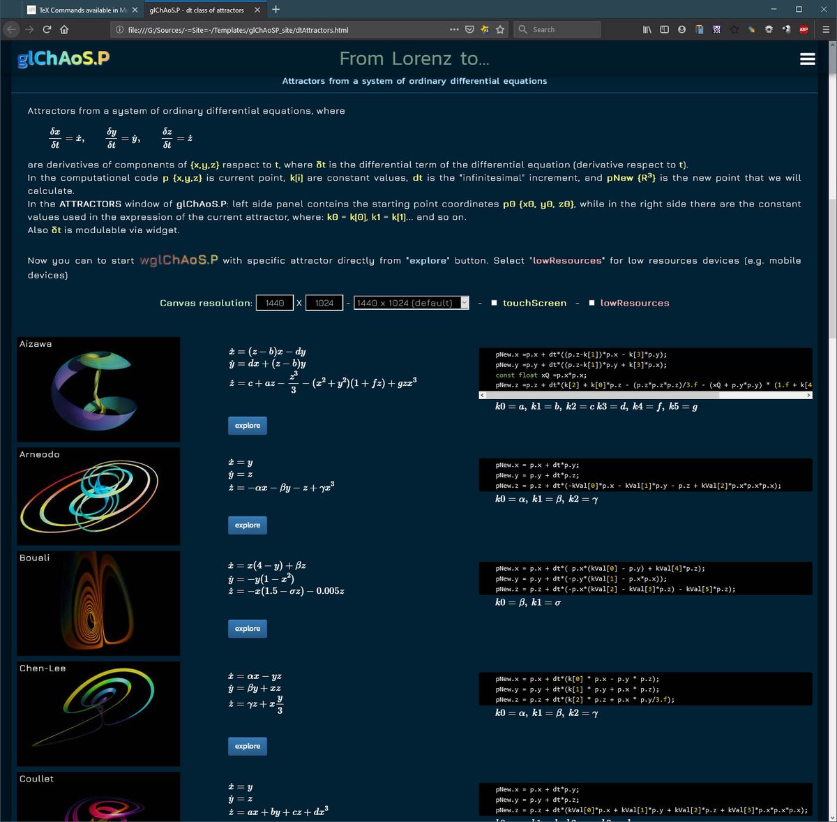Click the canvas width field 1440
This screenshot has height=822, width=837.
275,303
